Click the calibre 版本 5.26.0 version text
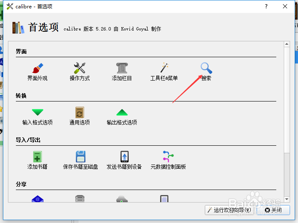298x223 pixels. tap(112, 29)
